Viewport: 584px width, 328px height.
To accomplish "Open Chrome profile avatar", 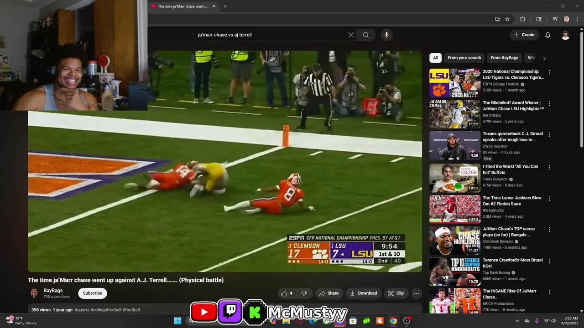I will pyautogui.click(x=567, y=19).
